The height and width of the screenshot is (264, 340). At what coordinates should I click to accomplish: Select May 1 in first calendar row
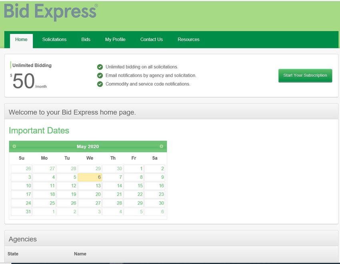(x=134, y=169)
